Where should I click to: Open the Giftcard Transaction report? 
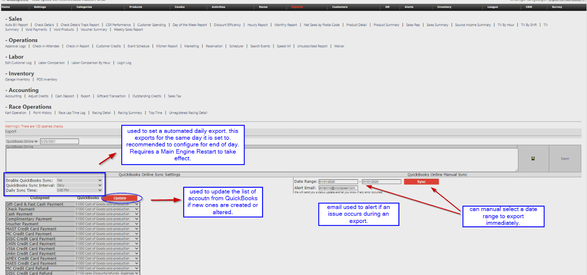point(111,96)
